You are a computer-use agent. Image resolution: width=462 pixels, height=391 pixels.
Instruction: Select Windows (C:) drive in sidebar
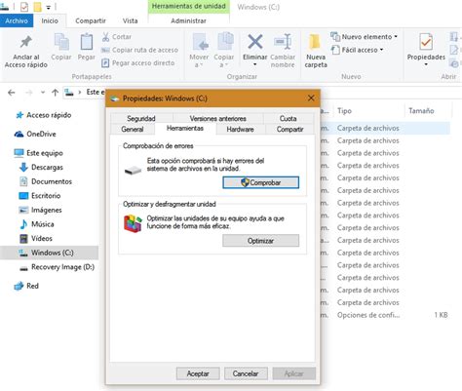49,253
